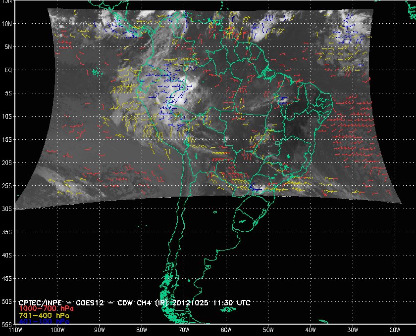Click the 15S latitude axis label
The width and height of the screenshot is (416, 336).
pos(8,140)
